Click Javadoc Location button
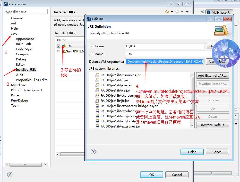 [x=213, y=84]
